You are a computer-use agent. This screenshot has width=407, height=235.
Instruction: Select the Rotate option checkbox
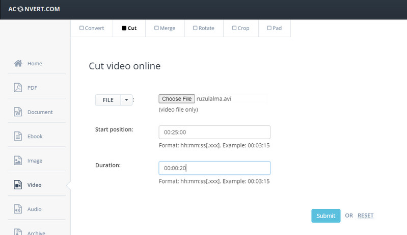(195, 29)
